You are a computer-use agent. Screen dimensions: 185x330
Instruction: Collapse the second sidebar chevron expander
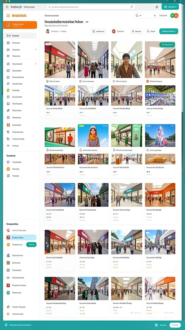click(x=36, y=64)
